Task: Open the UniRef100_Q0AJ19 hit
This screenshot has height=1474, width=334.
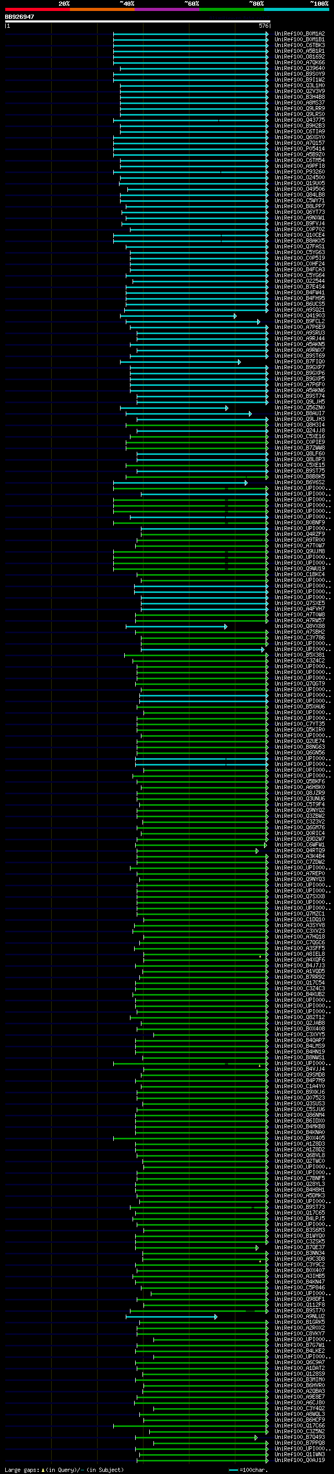Action: click(x=300, y=1460)
